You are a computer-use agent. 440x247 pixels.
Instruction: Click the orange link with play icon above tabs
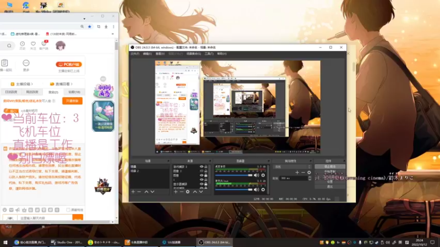[22, 84]
